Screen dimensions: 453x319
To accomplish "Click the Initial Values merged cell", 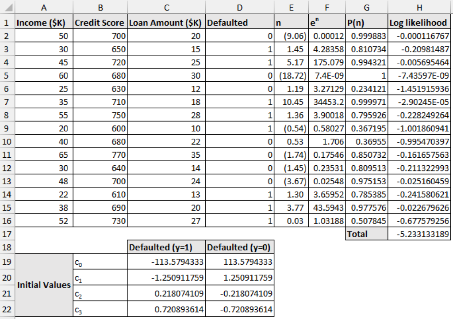I will pyautogui.click(x=44, y=285).
